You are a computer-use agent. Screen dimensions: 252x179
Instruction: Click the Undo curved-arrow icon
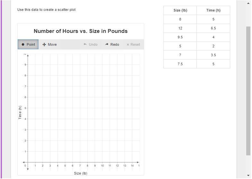coord(85,44)
